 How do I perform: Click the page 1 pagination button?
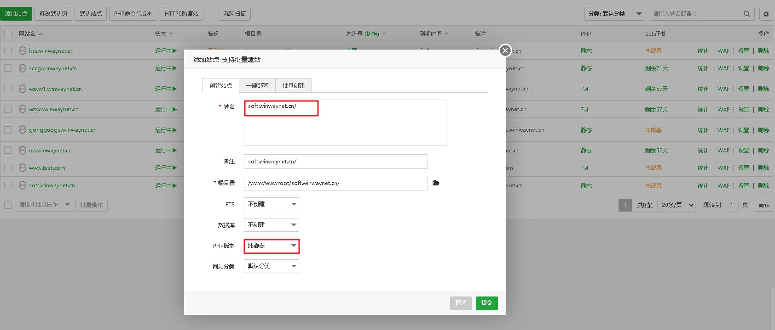pyautogui.click(x=625, y=205)
